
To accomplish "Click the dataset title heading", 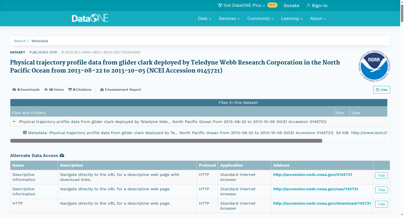I will (175, 66).
